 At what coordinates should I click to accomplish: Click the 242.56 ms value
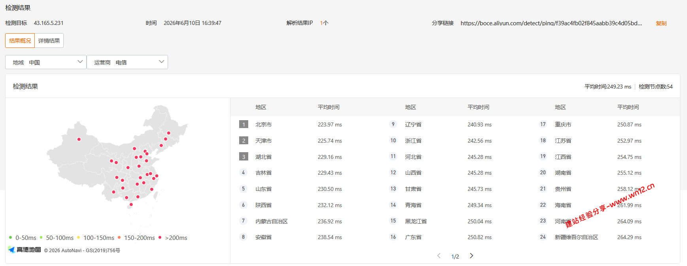[479, 141]
